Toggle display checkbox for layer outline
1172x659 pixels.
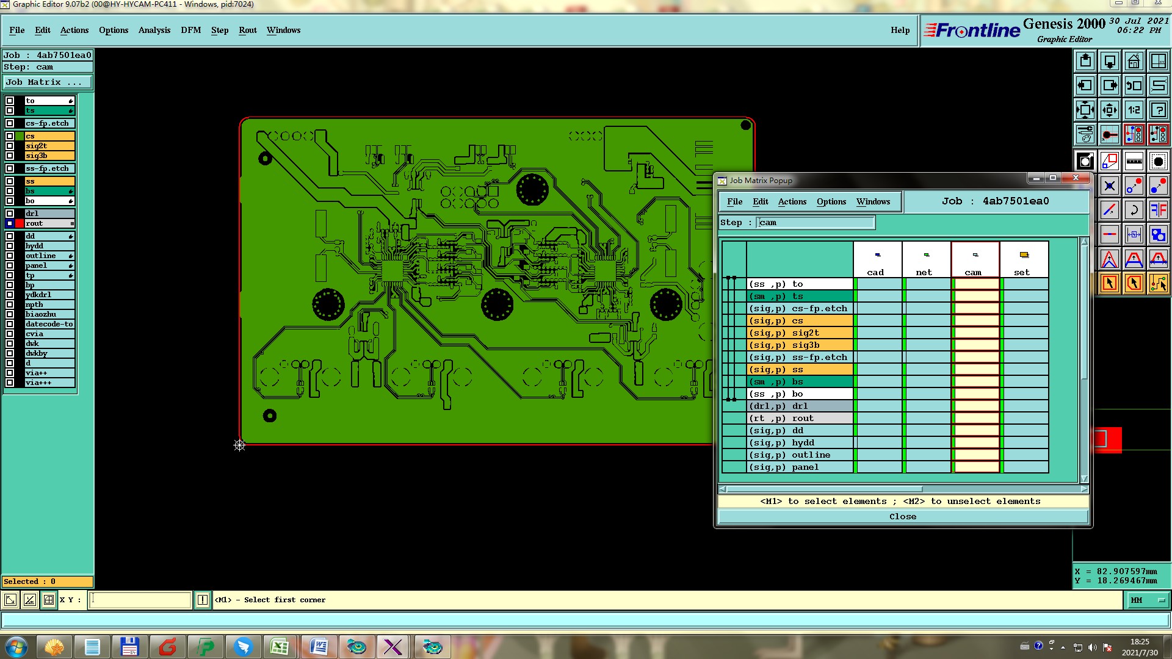(10, 256)
